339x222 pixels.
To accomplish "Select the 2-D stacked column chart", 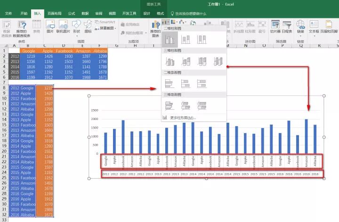I will 186,40.
